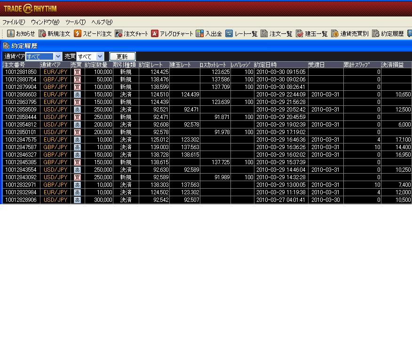Open the ファイル menu
This screenshot has width=412, height=358.
(x=14, y=22)
